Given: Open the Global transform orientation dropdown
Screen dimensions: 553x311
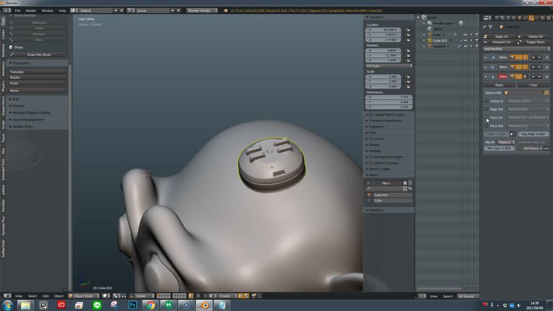Looking at the screenshot, I should click(144, 296).
